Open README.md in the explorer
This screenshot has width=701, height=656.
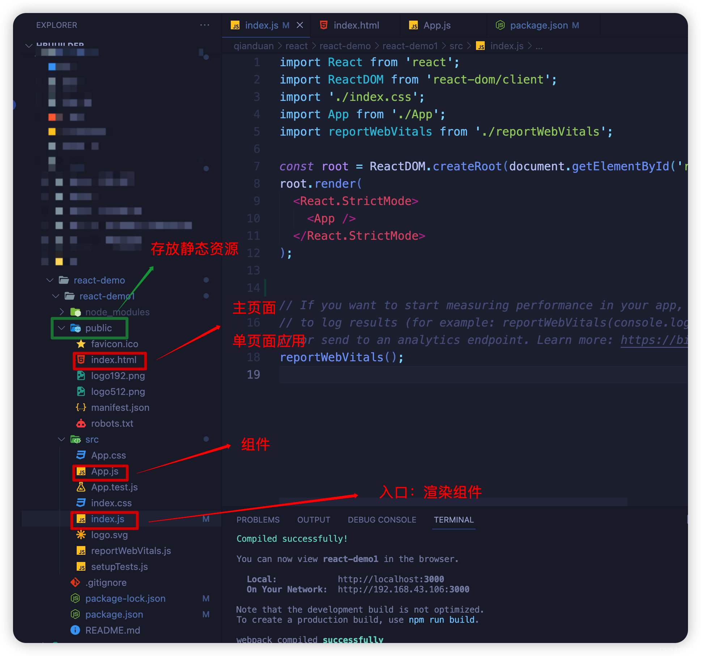(x=112, y=630)
